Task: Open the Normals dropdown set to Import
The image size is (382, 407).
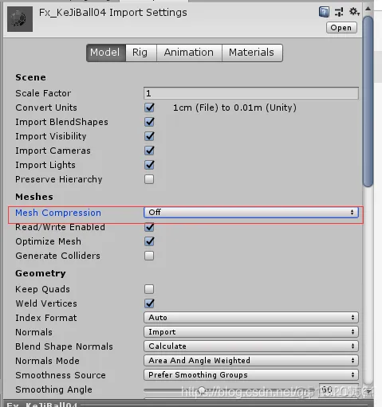Action: click(251, 332)
